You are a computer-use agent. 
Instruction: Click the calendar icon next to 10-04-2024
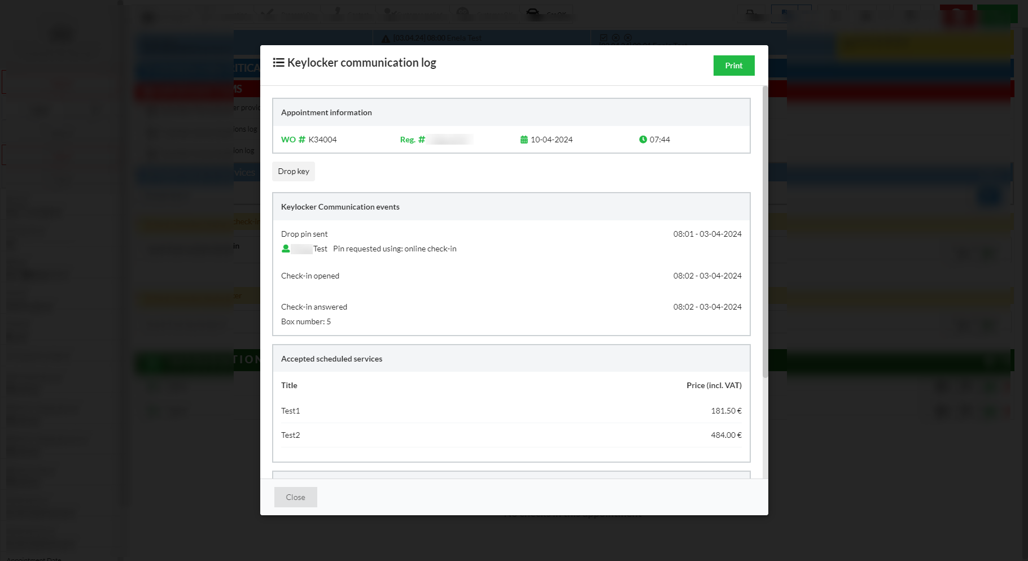coord(524,140)
